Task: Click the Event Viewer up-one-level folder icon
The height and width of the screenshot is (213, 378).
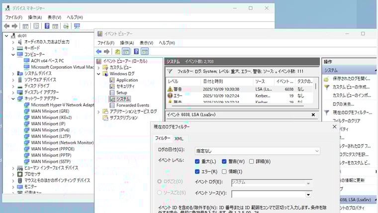Action: tap(117, 51)
